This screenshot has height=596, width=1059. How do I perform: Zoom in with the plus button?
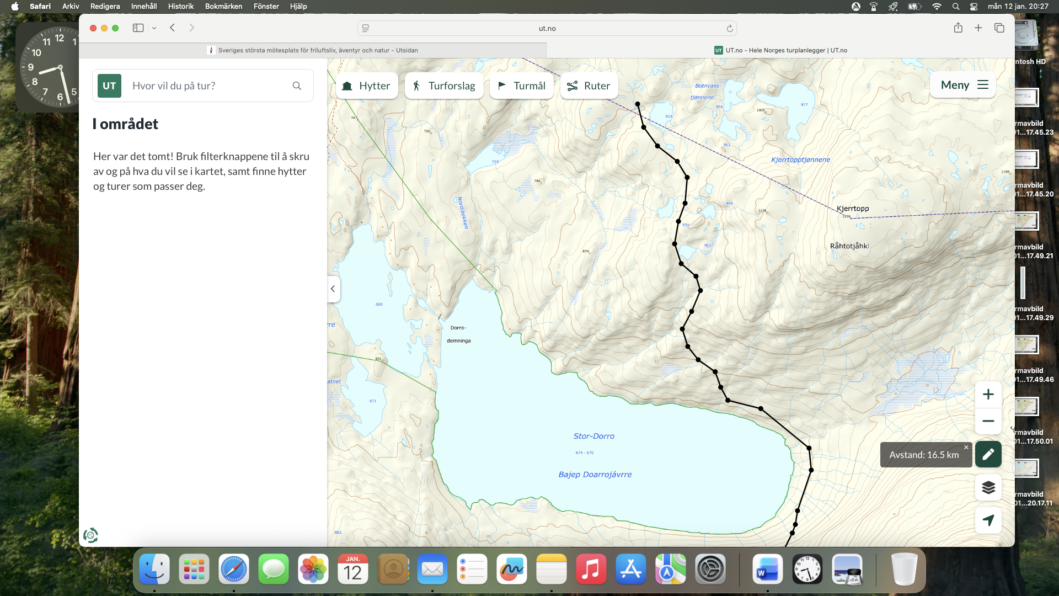click(x=988, y=395)
